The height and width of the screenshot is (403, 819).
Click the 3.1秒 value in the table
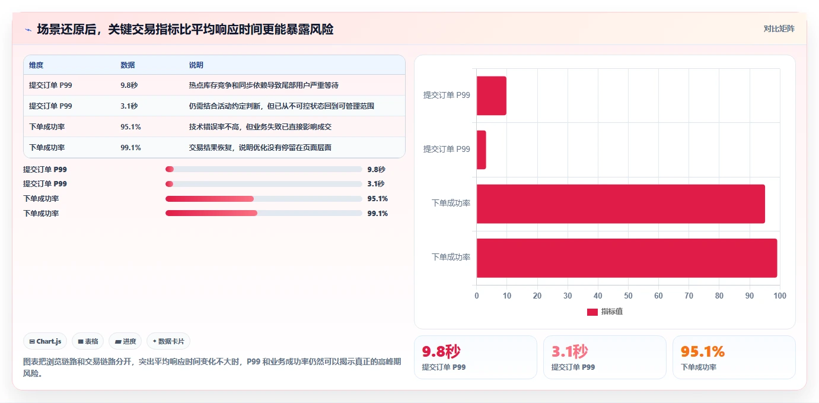[x=129, y=106]
